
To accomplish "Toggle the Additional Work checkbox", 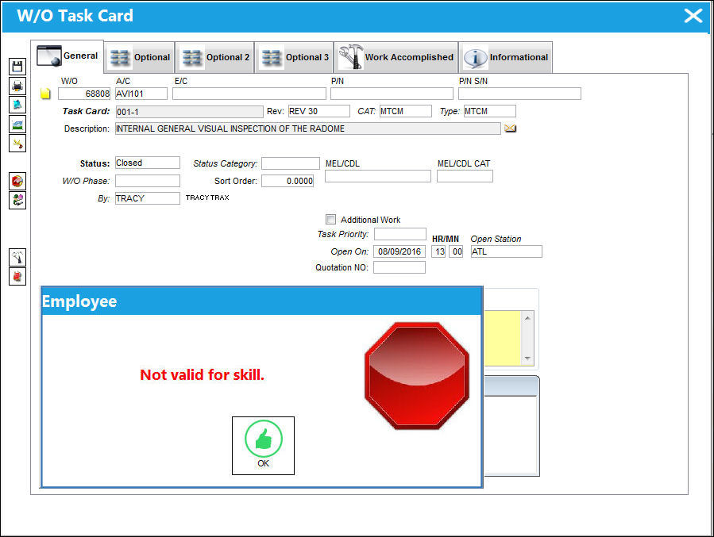I will (330, 219).
